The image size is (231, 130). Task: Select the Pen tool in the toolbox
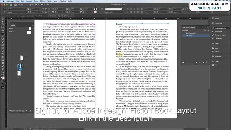tap(3, 39)
